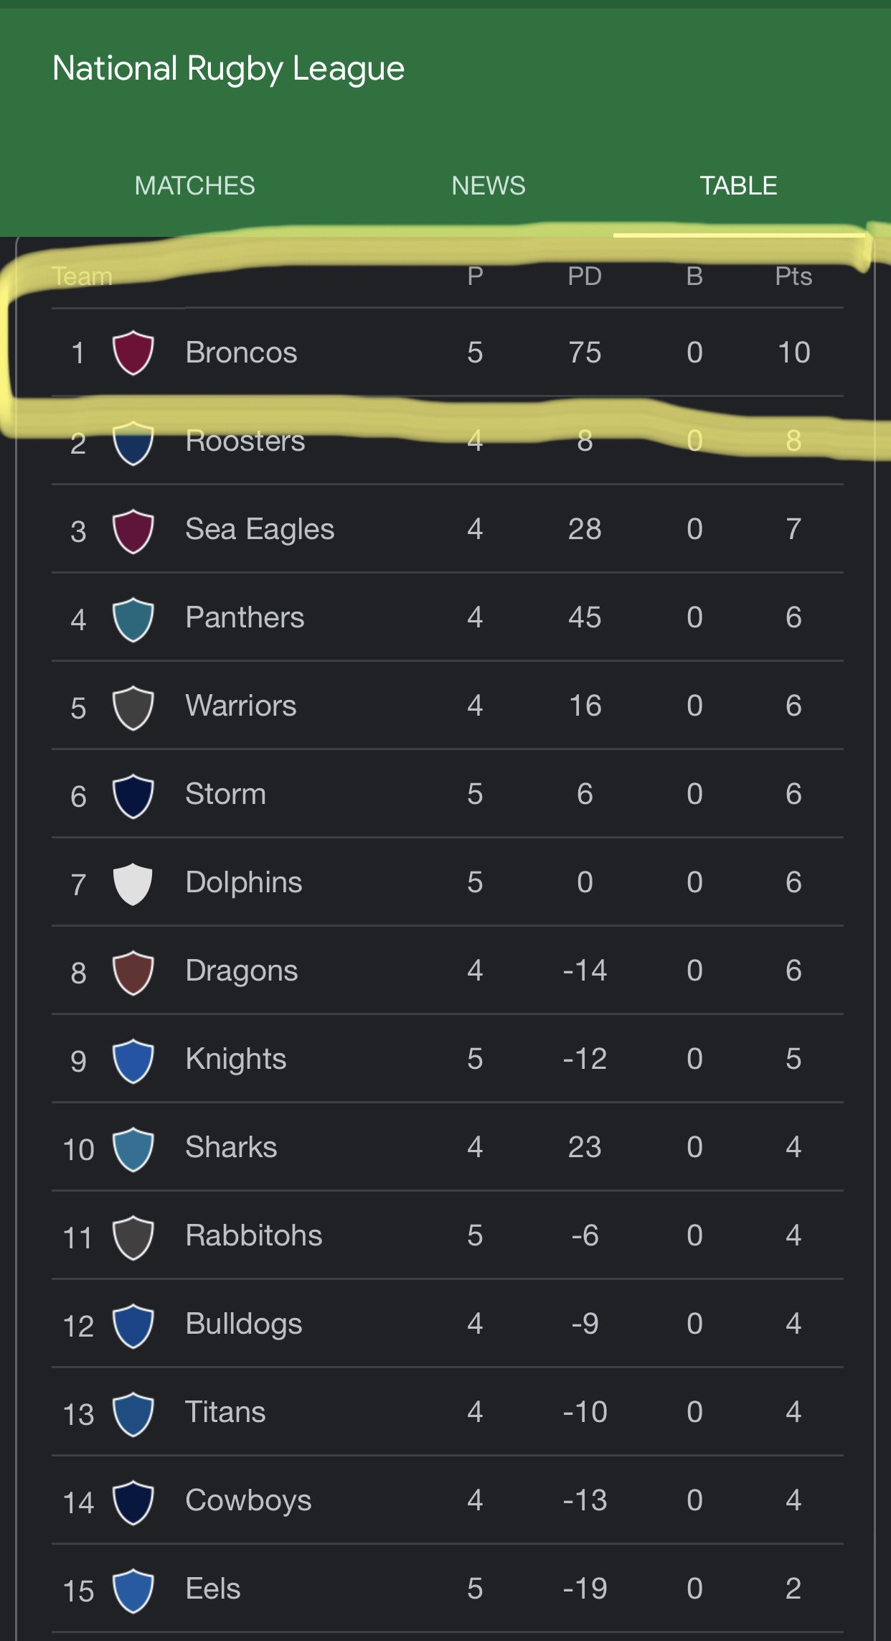This screenshot has width=891, height=1641.
Task: Click the Broncos team shield icon
Action: [133, 352]
